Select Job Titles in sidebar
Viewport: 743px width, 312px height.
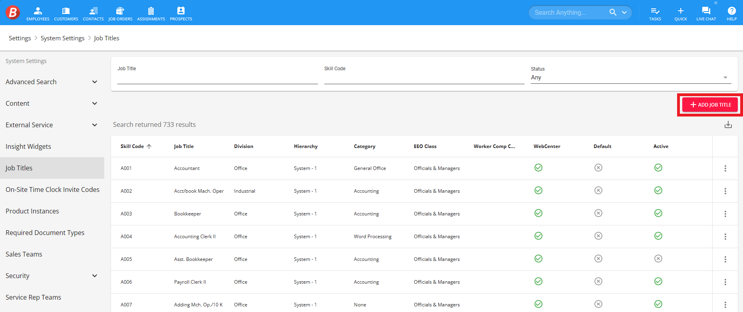pos(52,168)
